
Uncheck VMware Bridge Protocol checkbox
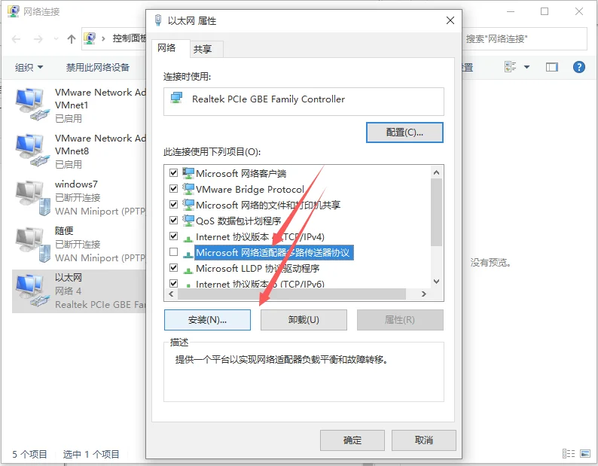(x=173, y=188)
